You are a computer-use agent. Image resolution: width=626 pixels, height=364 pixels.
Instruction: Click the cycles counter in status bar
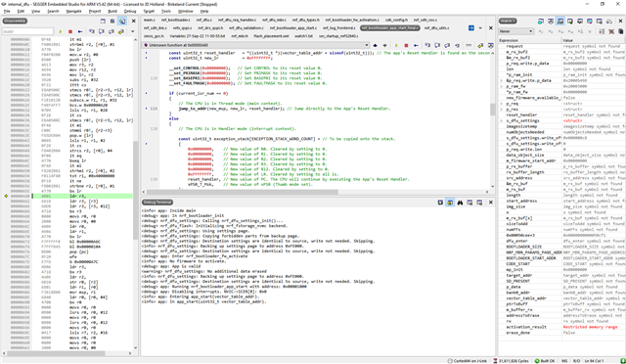pyautogui.click(x=511, y=361)
